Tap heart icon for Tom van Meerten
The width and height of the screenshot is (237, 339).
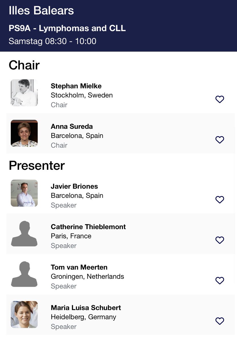tap(220, 280)
